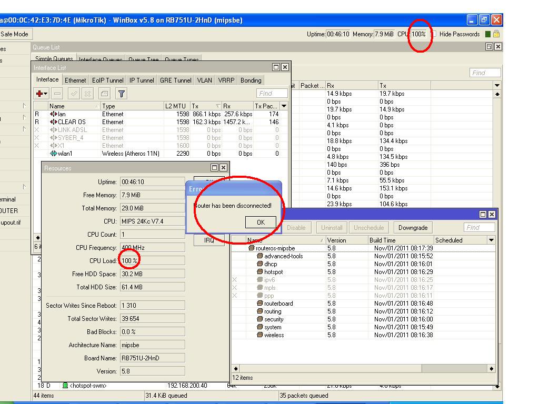Click the green status square in top bar
Viewport: 539px width, 404px height.
click(488, 34)
